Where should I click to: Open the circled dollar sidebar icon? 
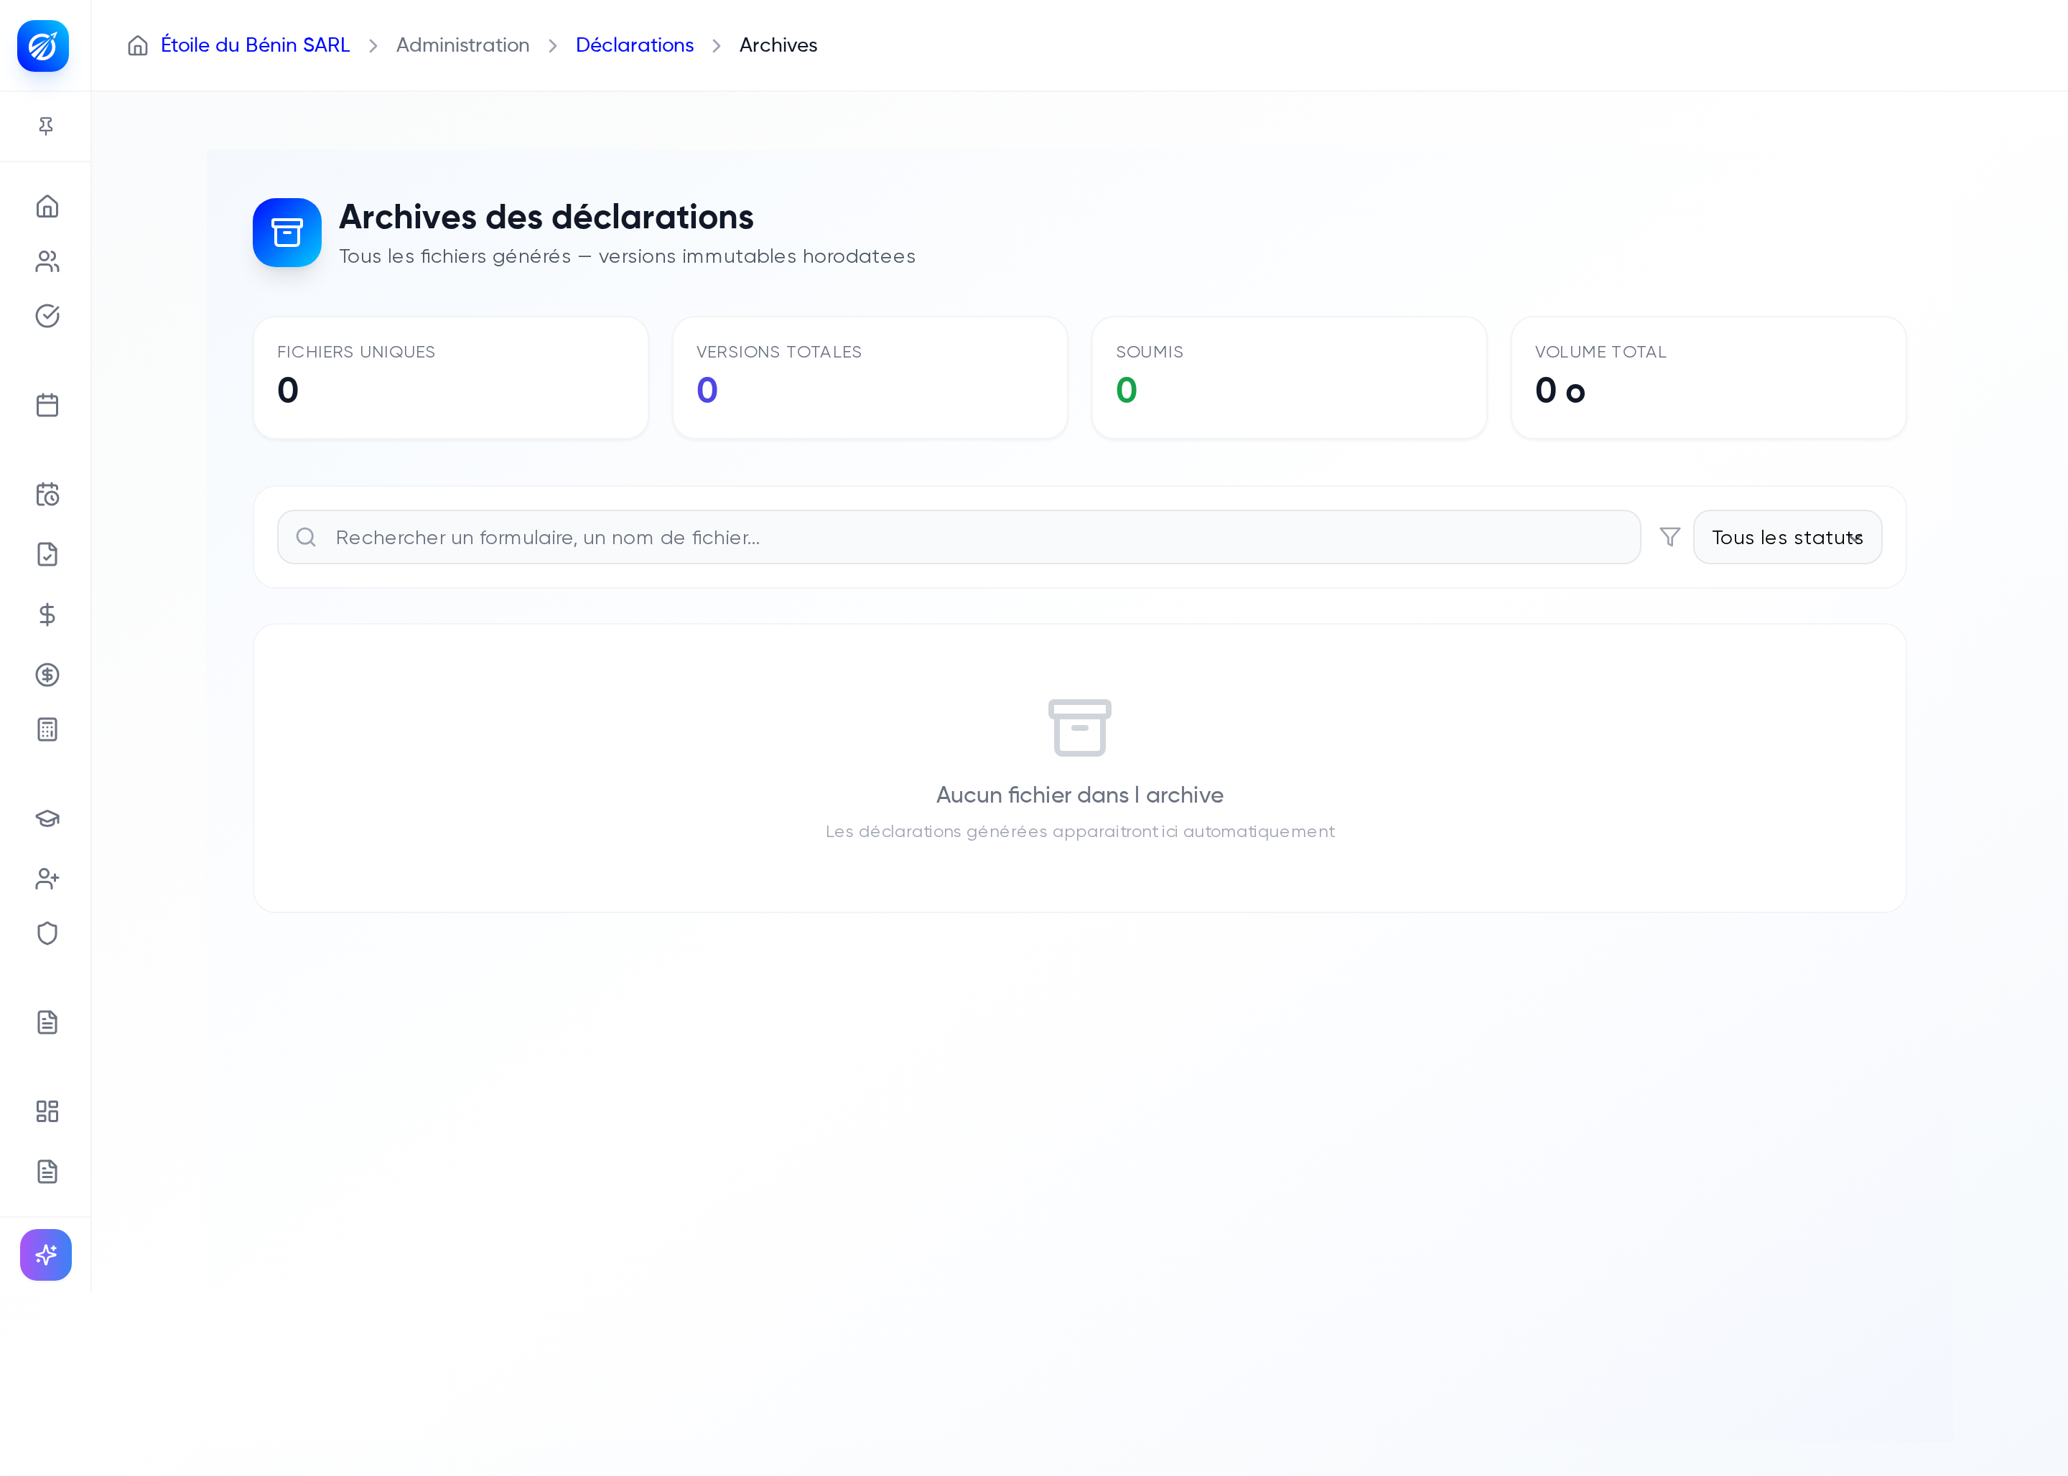[47, 674]
